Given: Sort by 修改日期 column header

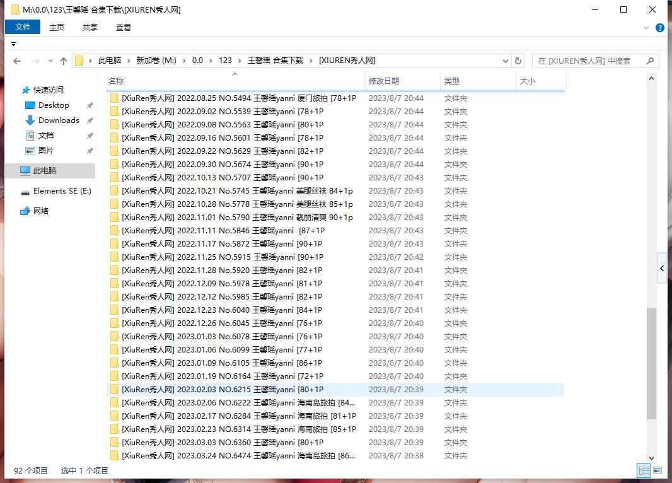Looking at the screenshot, I should point(402,81).
